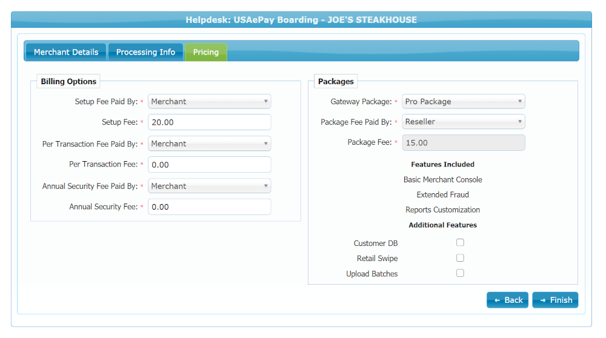Expand Per Transaction Fee Paid By dropdown
The image size is (606, 338).
tap(210, 144)
